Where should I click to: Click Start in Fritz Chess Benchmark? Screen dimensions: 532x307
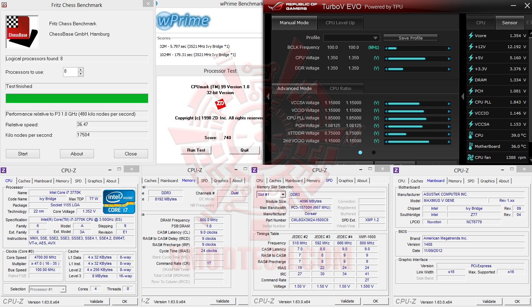point(23,154)
